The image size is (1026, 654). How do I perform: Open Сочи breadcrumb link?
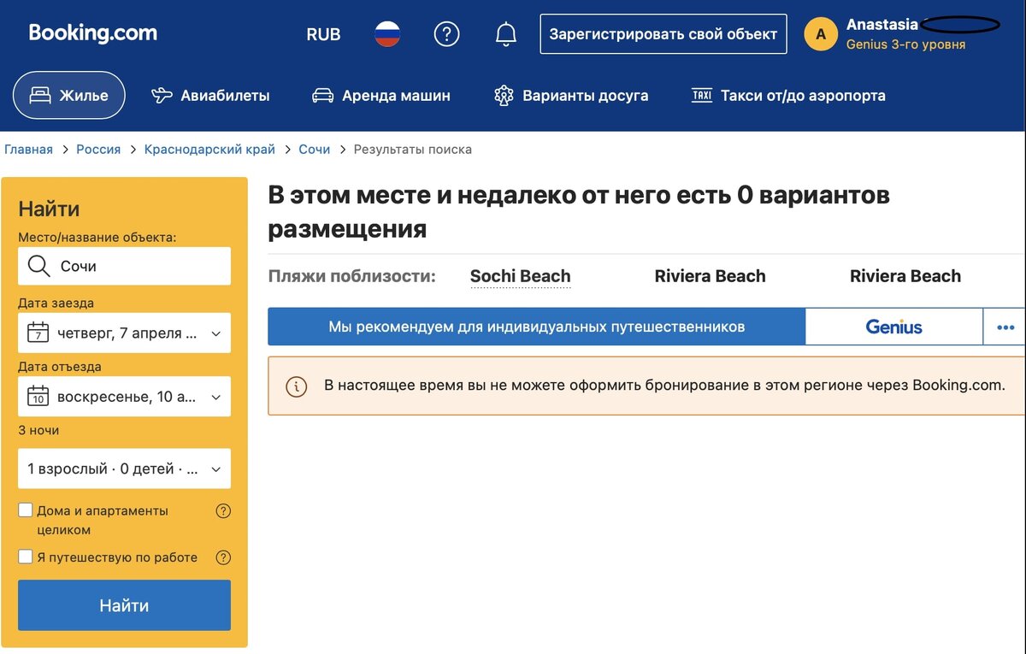[314, 150]
